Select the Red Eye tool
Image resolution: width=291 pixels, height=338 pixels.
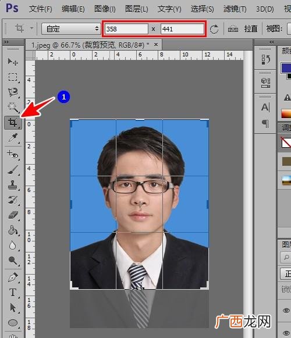pyautogui.click(x=13, y=155)
